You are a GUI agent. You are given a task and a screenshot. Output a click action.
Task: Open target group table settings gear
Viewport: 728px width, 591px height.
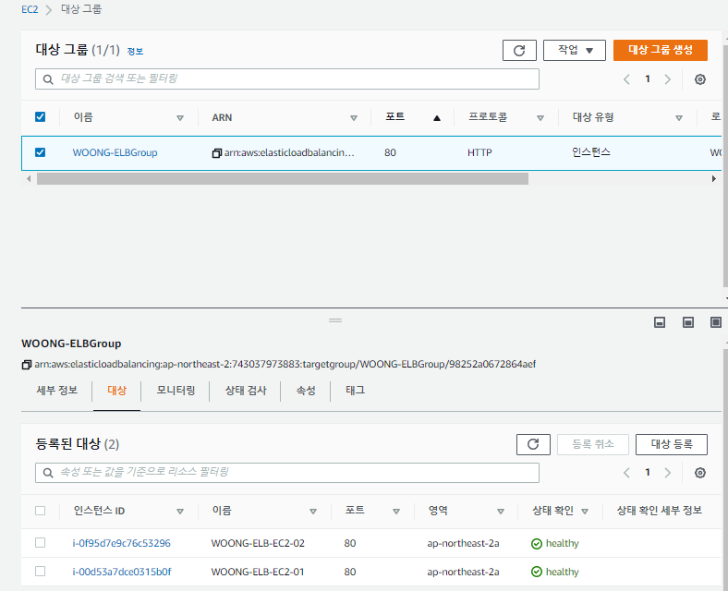pos(700,79)
